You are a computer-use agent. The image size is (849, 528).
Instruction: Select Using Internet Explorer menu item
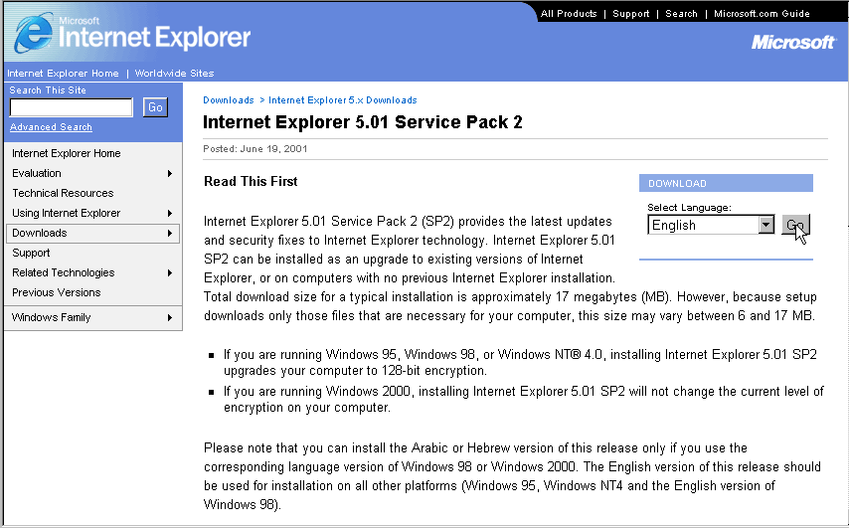66,213
